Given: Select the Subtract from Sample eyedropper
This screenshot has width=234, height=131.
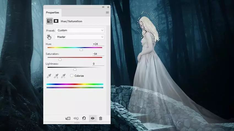Looking at the screenshot, I should [63, 76].
